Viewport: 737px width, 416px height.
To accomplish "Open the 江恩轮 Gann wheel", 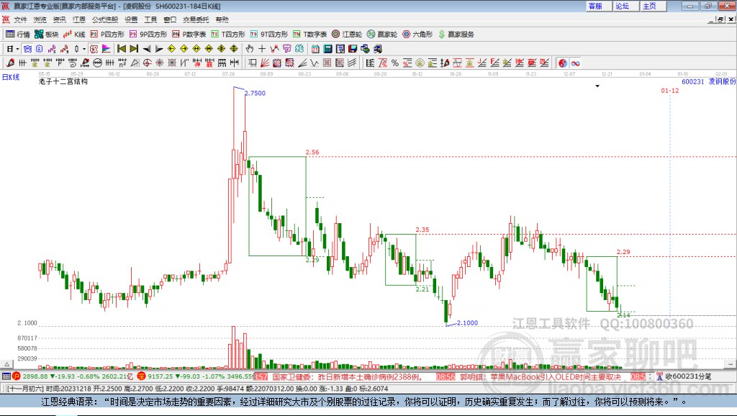I will 347,35.
